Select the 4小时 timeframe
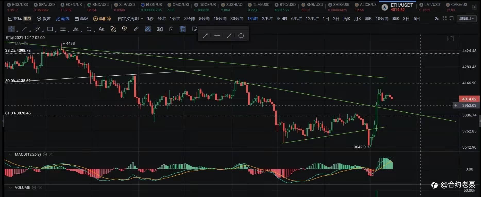The image size is (481, 197). (282, 19)
